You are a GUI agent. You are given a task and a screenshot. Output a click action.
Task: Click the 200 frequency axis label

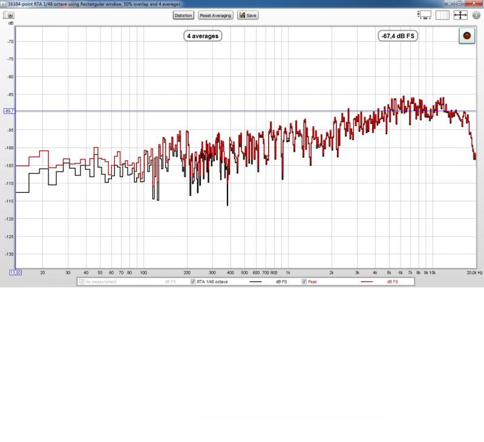[x=187, y=273]
